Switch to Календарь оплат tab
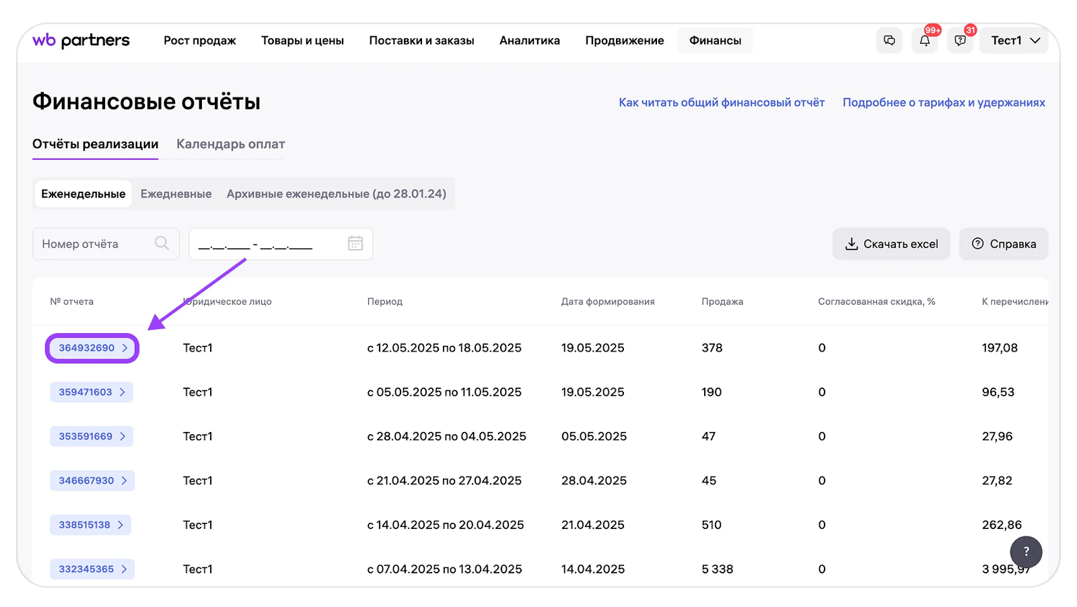Viewport: 1077px width, 607px height. (230, 144)
